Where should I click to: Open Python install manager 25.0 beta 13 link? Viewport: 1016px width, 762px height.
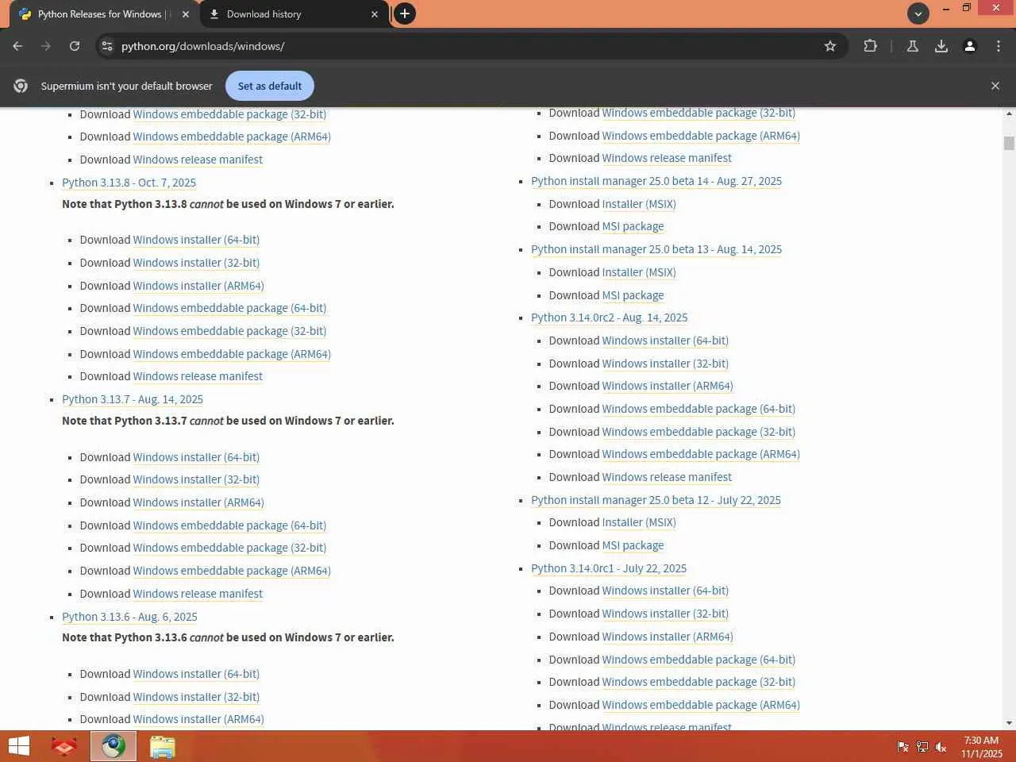tap(656, 249)
